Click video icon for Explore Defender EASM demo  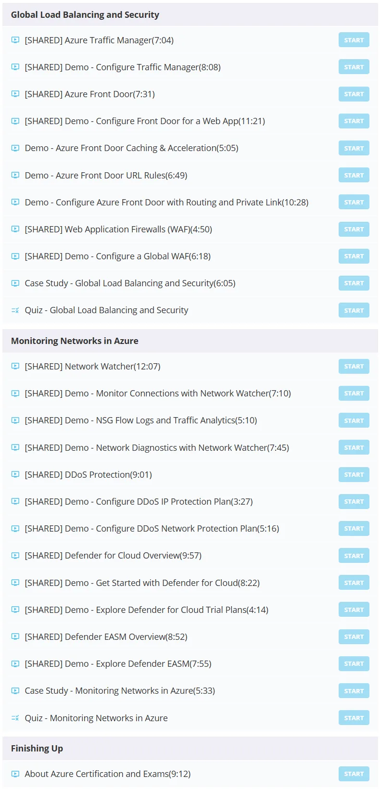[15, 663]
